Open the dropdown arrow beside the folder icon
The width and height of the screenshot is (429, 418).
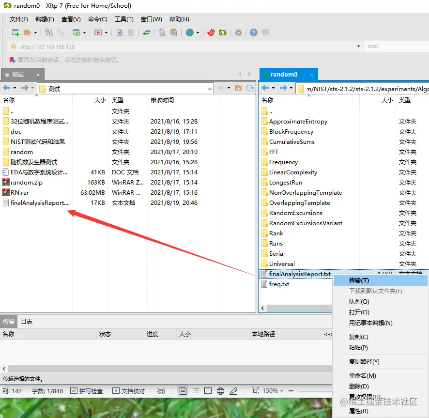(35, 33)
